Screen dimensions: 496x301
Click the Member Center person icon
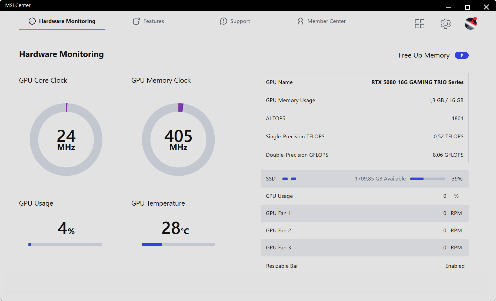tap(300, 21)
